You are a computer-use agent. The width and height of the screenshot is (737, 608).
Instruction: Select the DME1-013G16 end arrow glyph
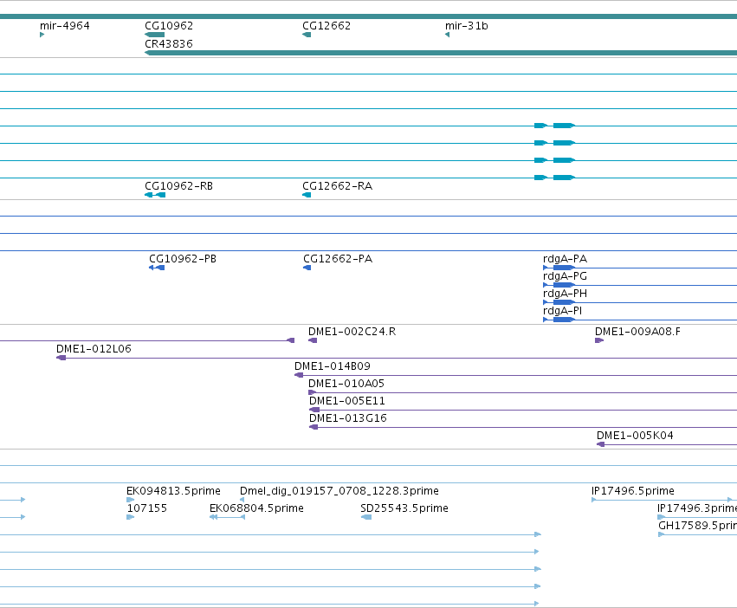tap(314, 427)
